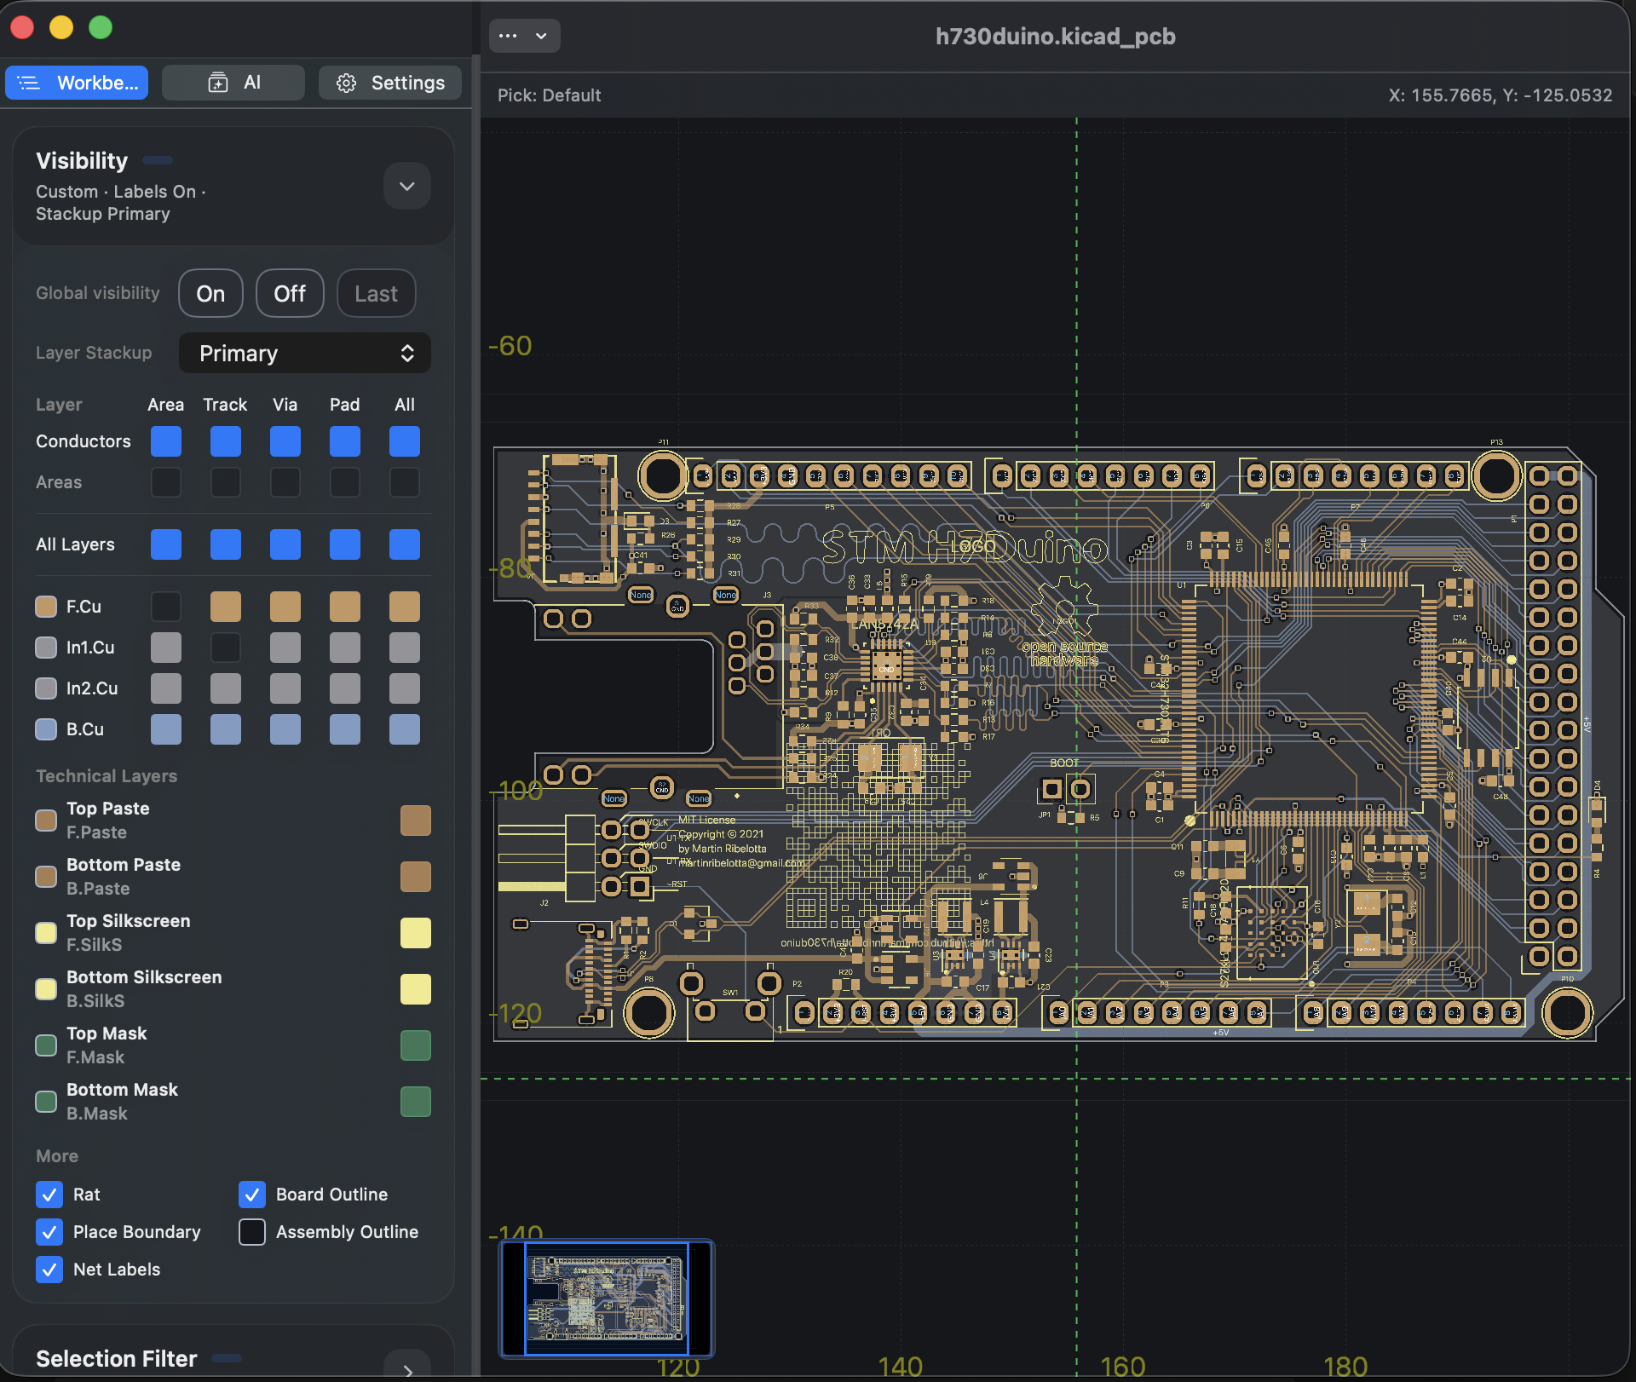Click the All Layers row label
Viewport: 1636px width, 1382px height.
tap(75, 544)
